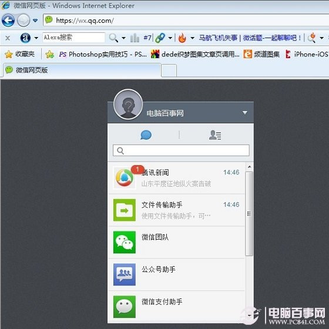Click the WeChat contact search field
The image size is (329, 329).
point(181,150)
